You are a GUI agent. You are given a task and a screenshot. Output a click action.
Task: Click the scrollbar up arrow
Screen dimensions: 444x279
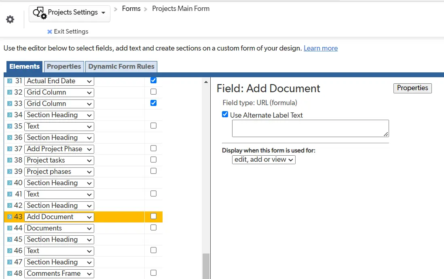coord(206,82)
